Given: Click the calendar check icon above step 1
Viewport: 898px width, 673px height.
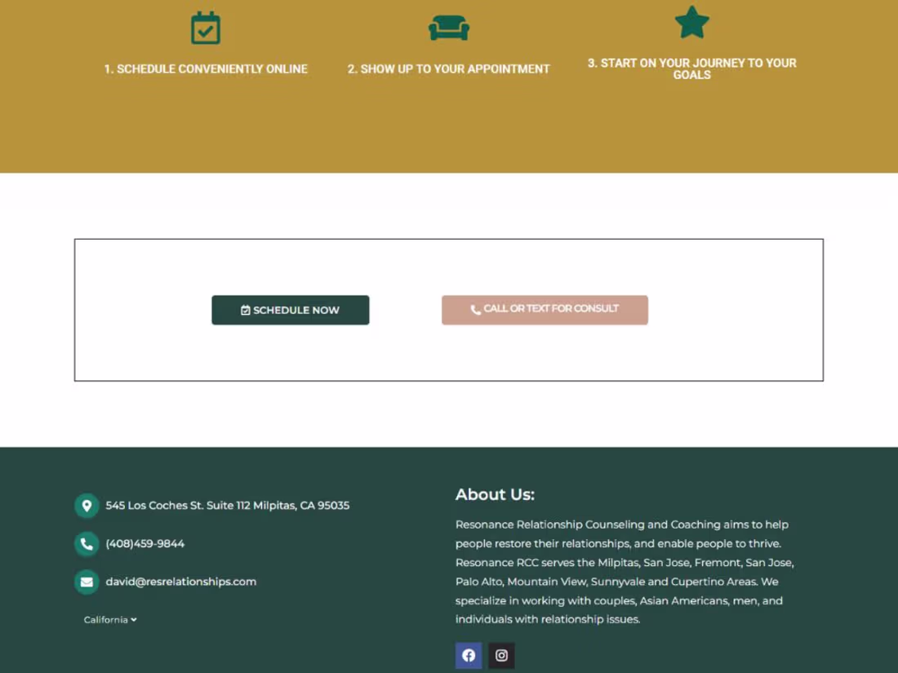Looking at the screenshot, I should point(205,28).
